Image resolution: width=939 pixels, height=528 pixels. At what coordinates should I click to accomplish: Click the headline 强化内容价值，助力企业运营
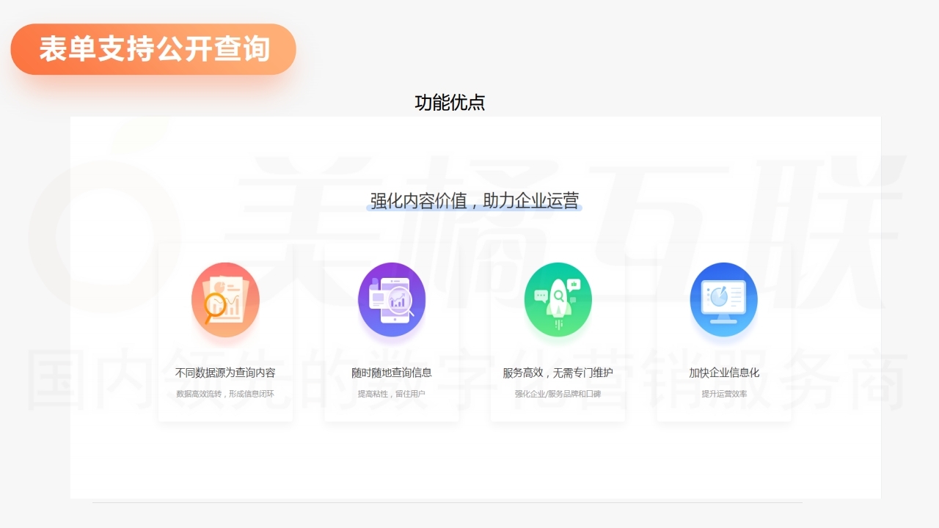tap(475, 200)
